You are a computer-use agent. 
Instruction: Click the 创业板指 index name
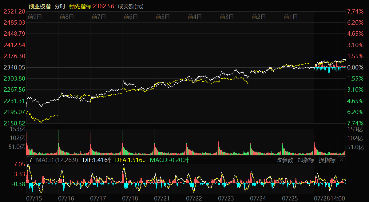coord(40,6)
